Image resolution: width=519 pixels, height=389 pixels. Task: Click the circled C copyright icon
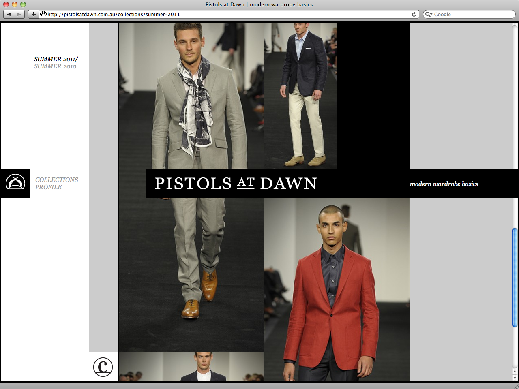pyautogui.click(x=103, y=367)
